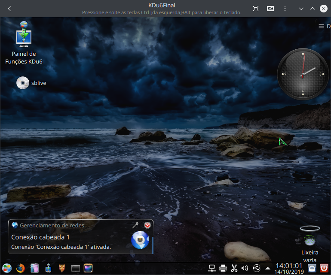The width and height of the screenshot is (331, 275).
Task: Expand hidden system tray icons arrow
Action: pyautogui.click(x=267, y=269)
